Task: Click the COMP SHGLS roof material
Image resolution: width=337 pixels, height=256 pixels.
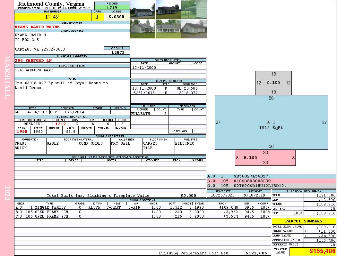Action: [91, 143]
